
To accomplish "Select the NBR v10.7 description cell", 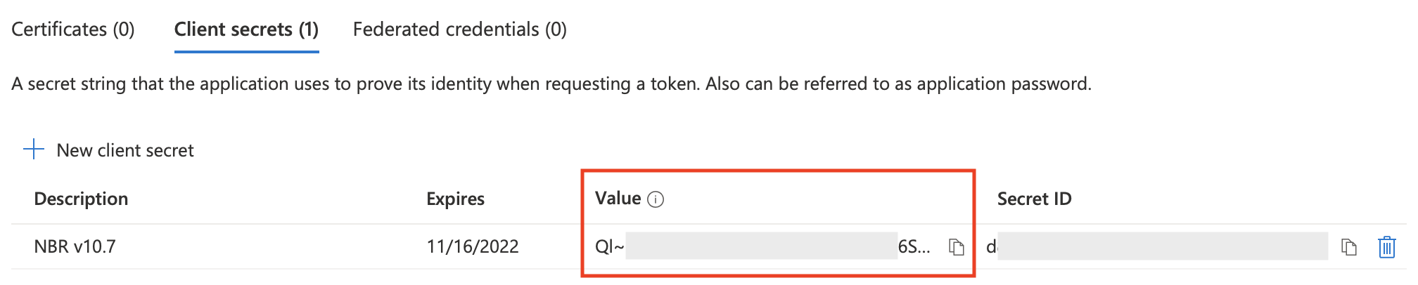I will 75,247.
